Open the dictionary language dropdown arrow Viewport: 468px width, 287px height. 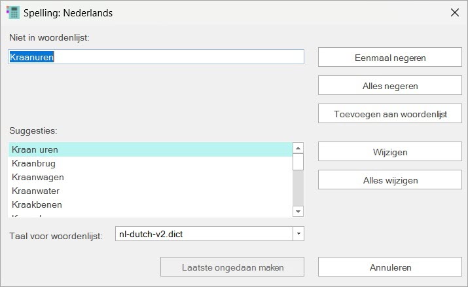coord(298,233)
